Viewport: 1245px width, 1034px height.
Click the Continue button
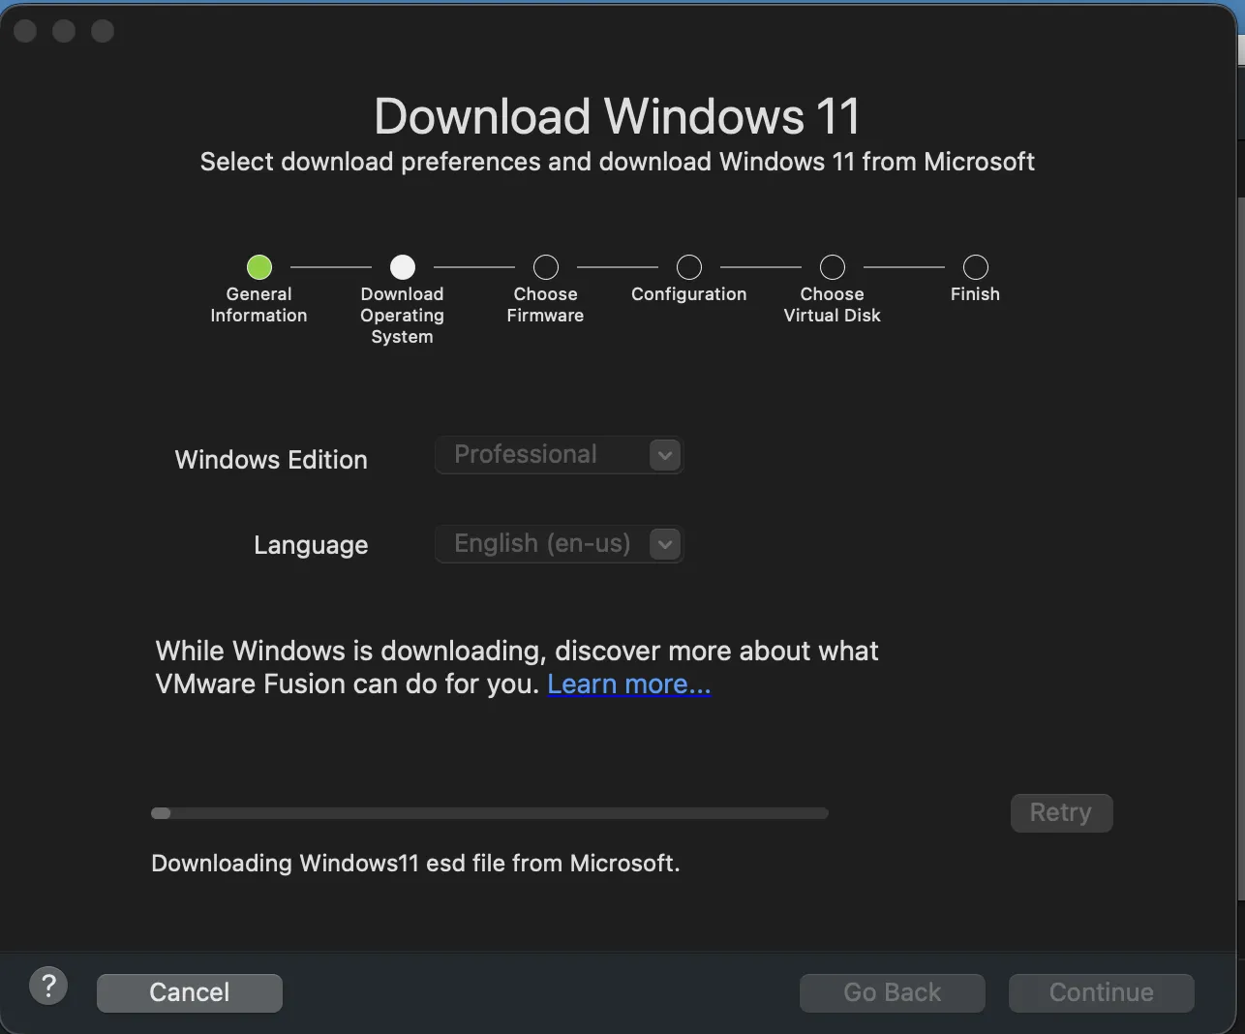click(x=1102, y=992)
